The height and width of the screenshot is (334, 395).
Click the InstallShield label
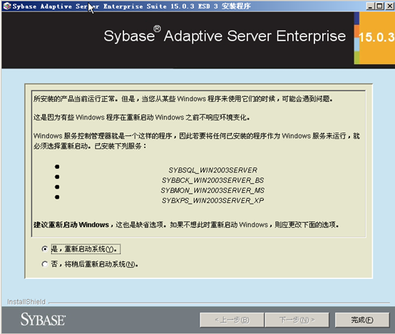pyautogui.click(x=26, y=302)
